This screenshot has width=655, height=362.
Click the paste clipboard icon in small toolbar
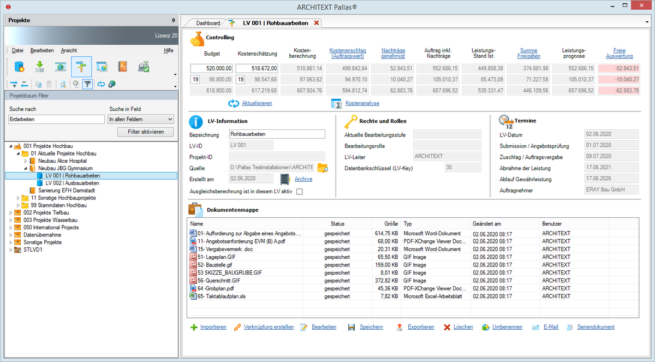point(49,84)
